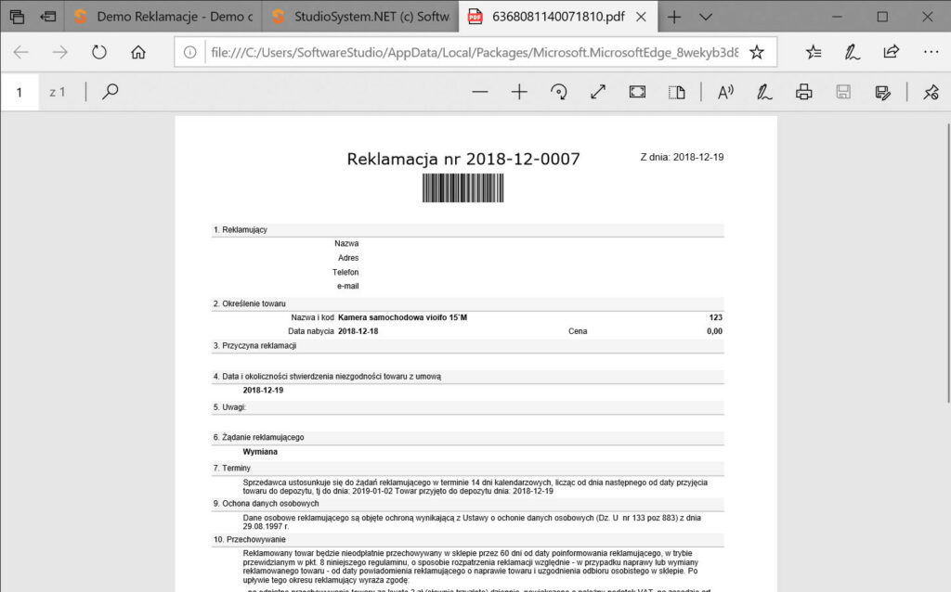Switch to Demo Reklamacje tab
The image size is (951, 592).
pyautogui.click(x=163, y=17)
